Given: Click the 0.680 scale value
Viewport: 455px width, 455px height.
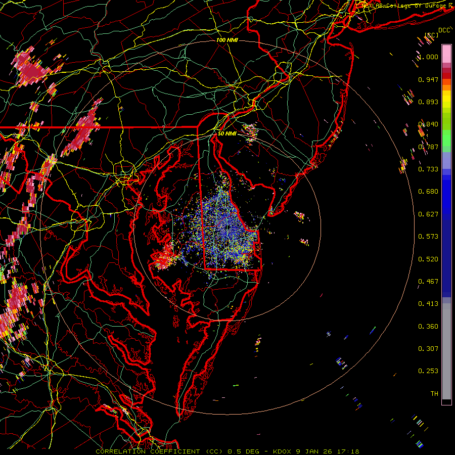Looking at the screenshot, I should tap(428, 192).
